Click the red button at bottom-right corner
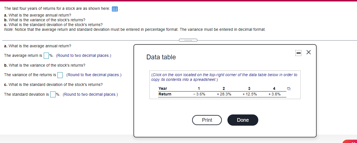This screenshot has height=143, width=357. (351, 141)
